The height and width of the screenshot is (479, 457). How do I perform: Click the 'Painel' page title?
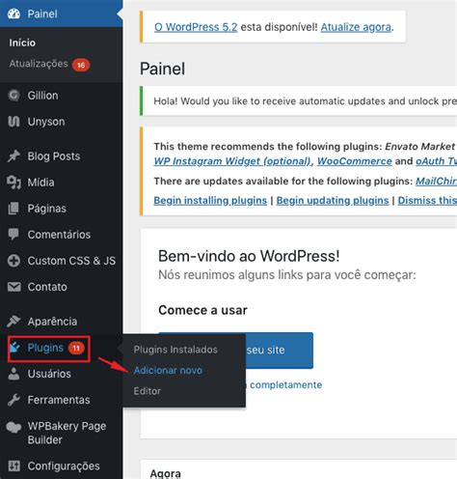(x=162, y=69)
